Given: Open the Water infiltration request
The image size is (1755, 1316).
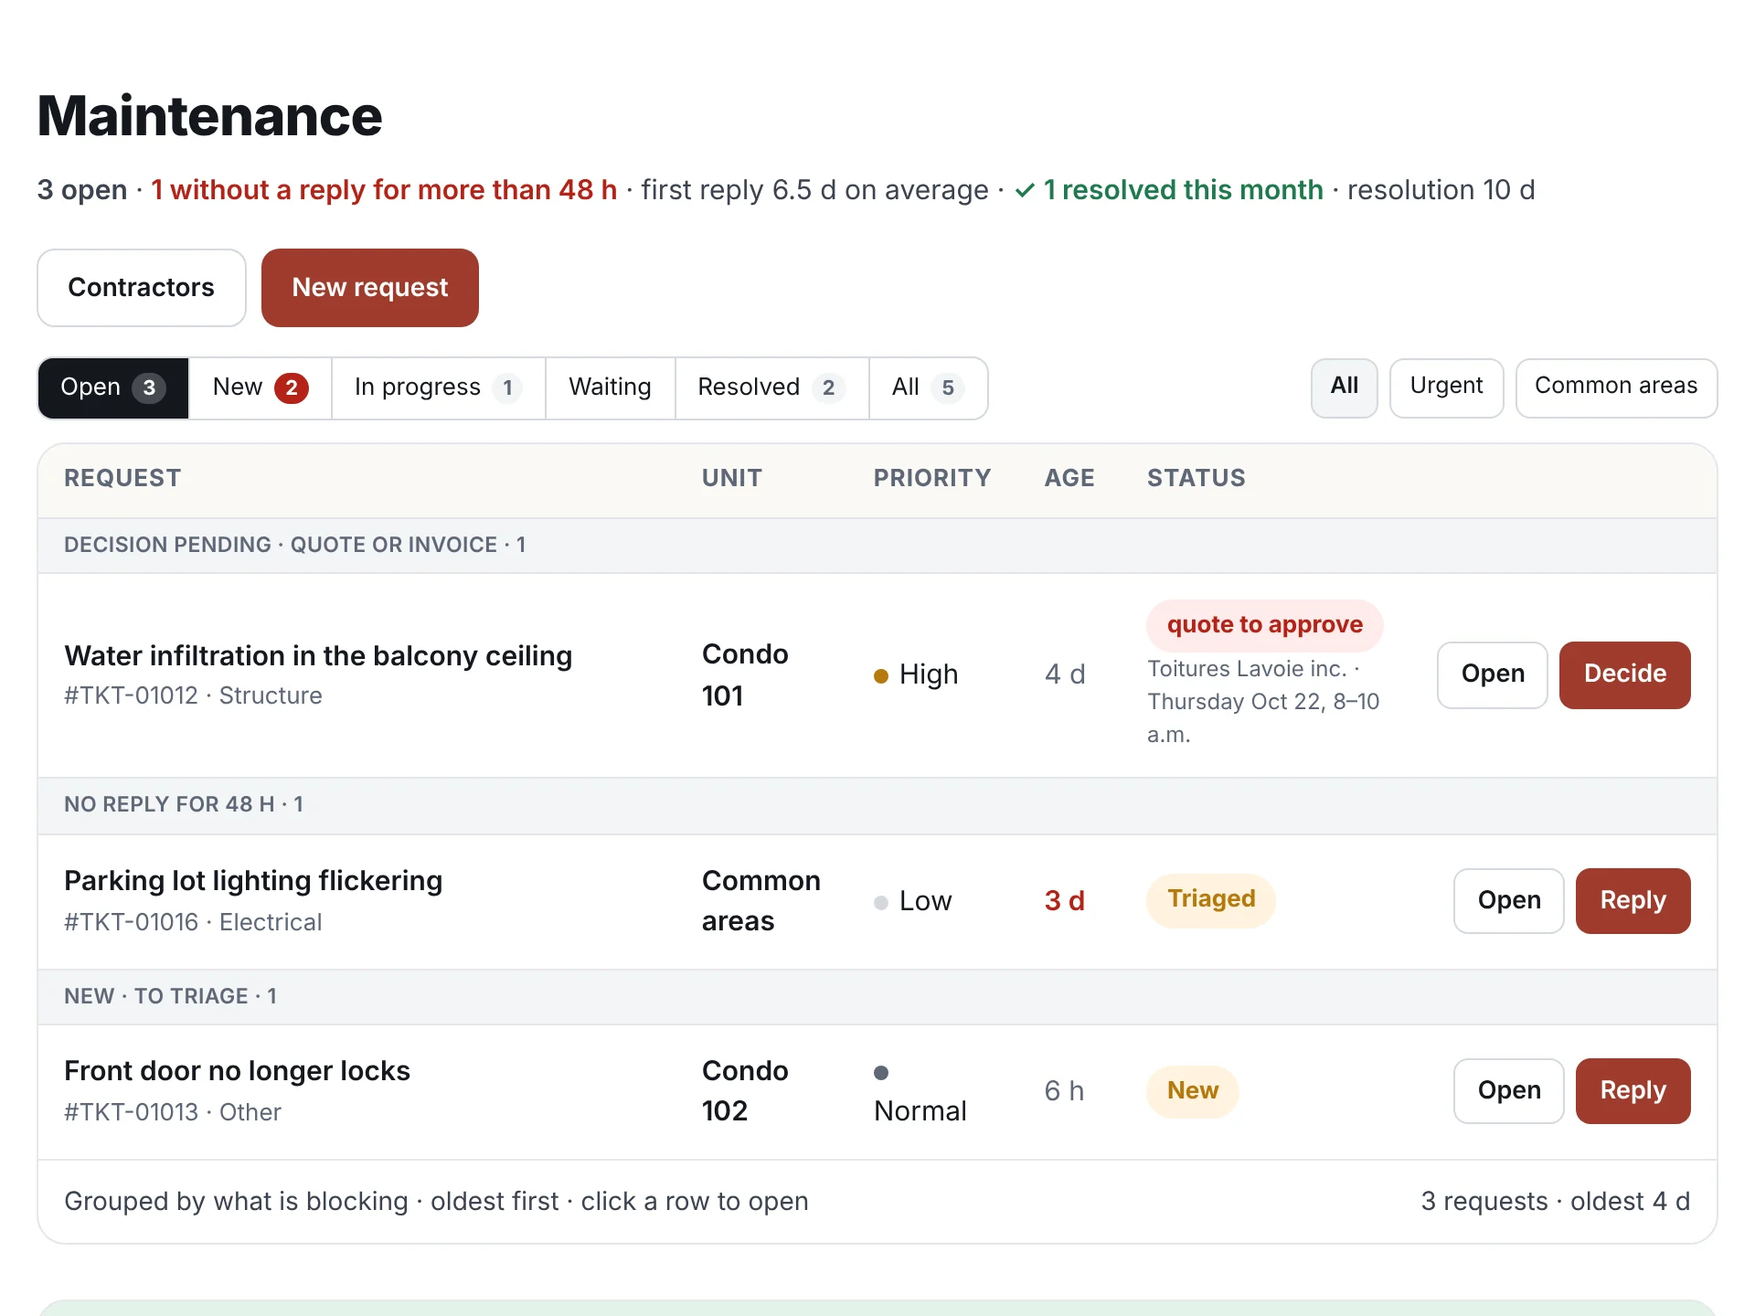Looking at the screenshot, I should 1493,674.
